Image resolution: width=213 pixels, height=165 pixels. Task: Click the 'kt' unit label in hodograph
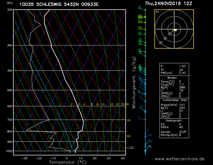[x=157, y=12]
